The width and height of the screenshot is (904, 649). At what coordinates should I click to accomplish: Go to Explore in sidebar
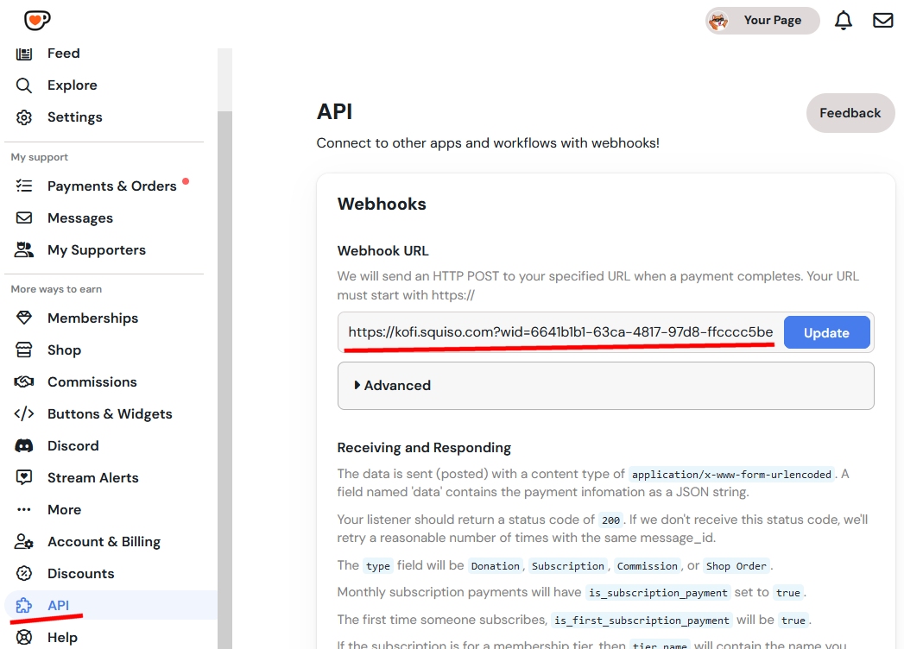[x=72, y=85]
